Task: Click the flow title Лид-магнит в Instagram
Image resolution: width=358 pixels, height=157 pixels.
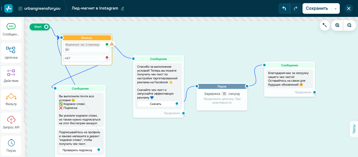Action: (95, 8)
